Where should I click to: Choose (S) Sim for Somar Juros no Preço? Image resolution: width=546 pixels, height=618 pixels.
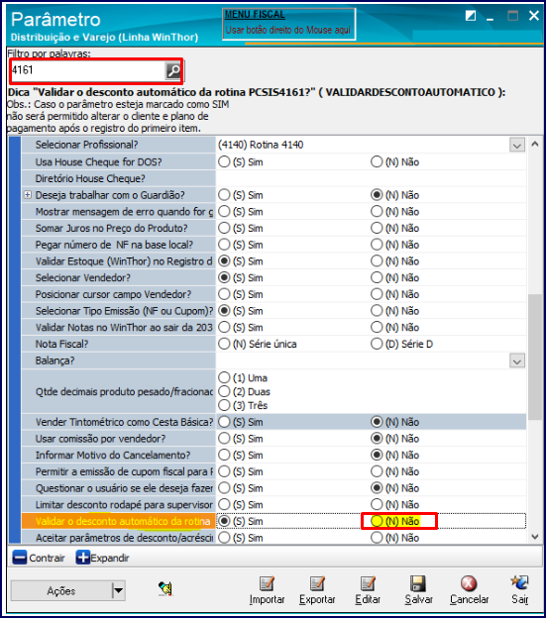point(224,228)
